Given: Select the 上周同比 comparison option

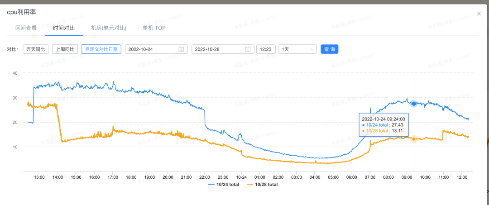Looking at the screenshot, I should [x=65, y=49].
